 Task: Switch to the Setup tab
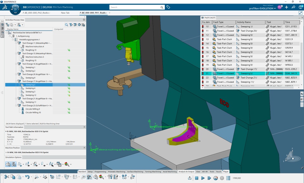coord(90,172)
